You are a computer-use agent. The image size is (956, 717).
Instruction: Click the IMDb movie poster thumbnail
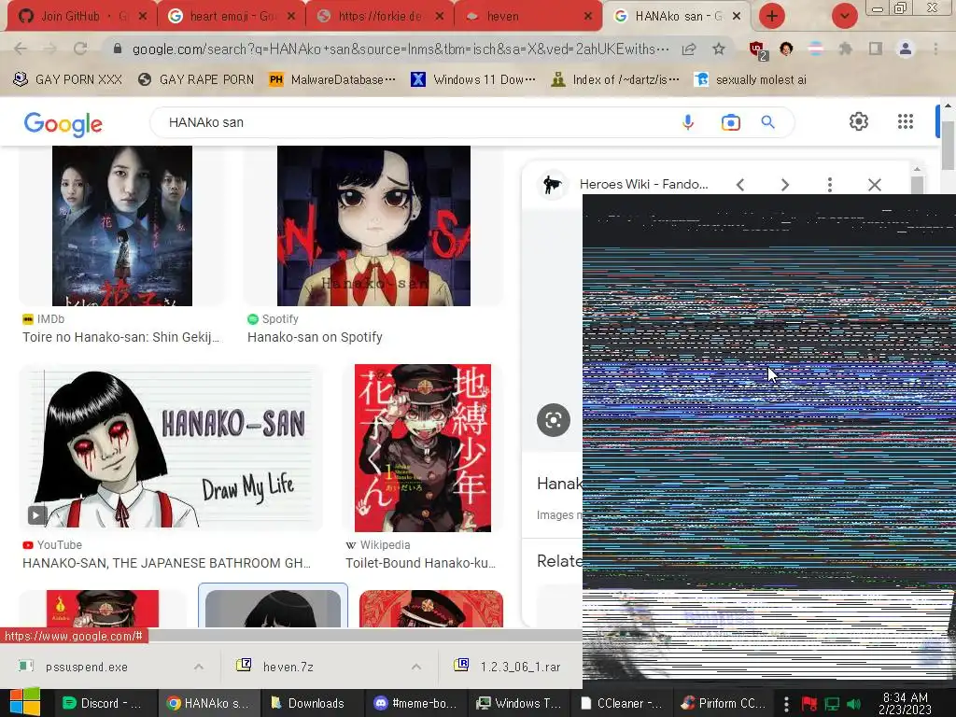[x=122, y=226]
